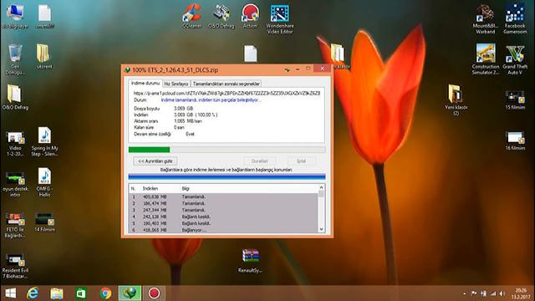Click the scroll-up arrow in connection list
The image size is (535, 301).
321,187
